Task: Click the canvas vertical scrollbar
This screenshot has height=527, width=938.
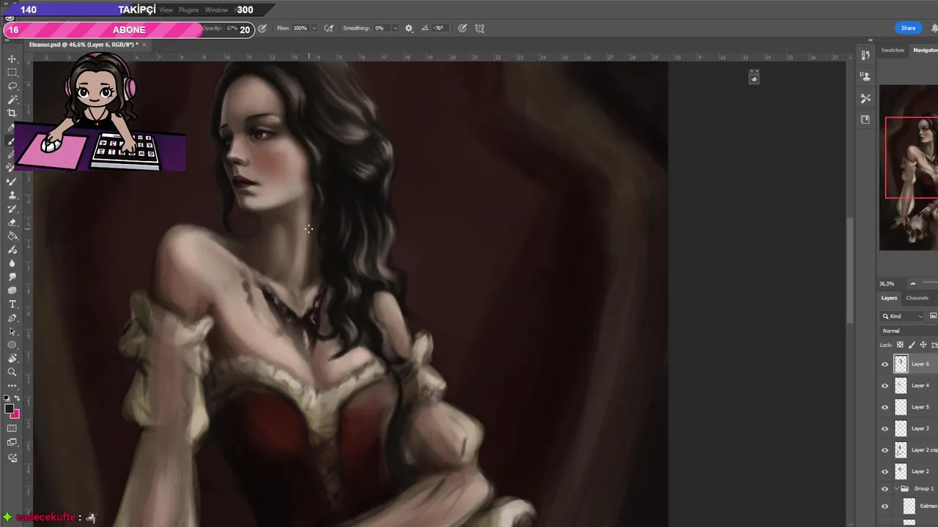Action: coord(849,271)
